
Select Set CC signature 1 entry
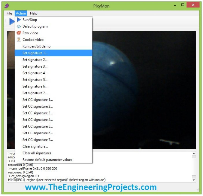coord(37,100)
